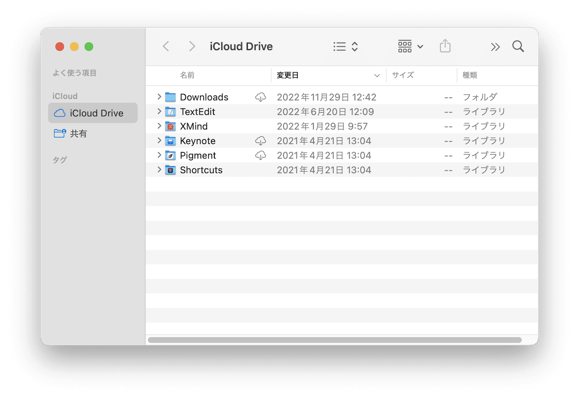
Task: Click the フォルダ kind label for Downloads
Action: 480,97
